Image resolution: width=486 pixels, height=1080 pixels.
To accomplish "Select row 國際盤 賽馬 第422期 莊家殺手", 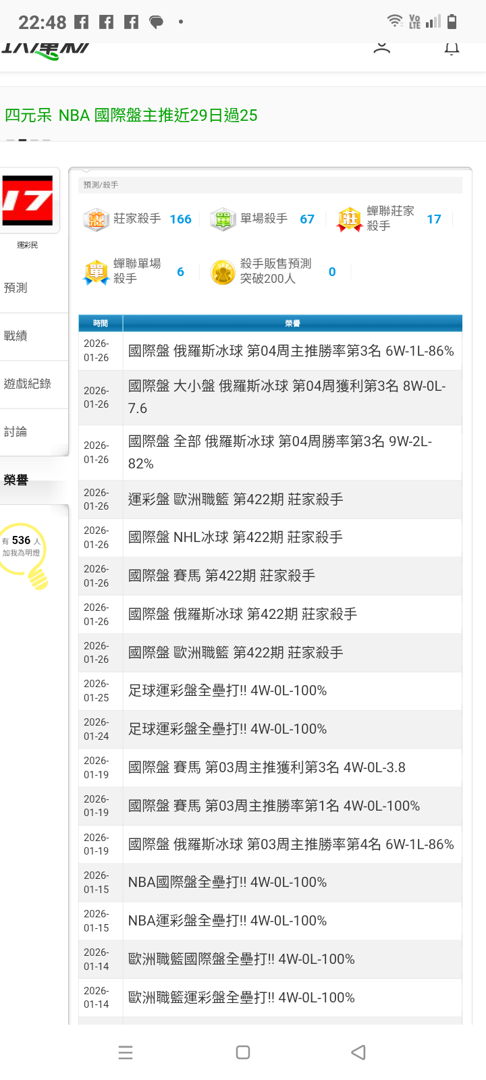I will pyautogui.click(x=270, y=576).
